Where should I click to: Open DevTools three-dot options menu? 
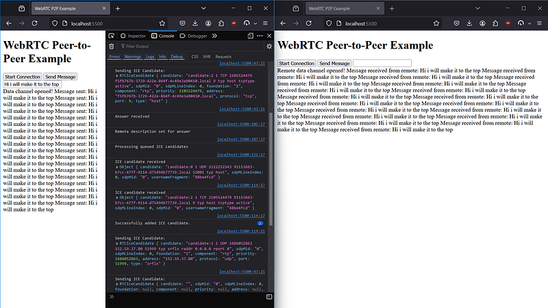tap(260, 36)
